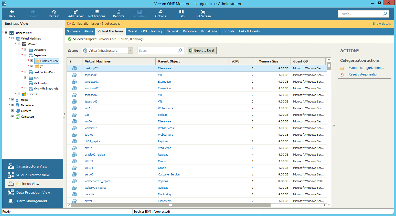This screenshot has width=396, height=216.
Task: Expand the Hosts tree node
Action: click(x=12, y=99)
